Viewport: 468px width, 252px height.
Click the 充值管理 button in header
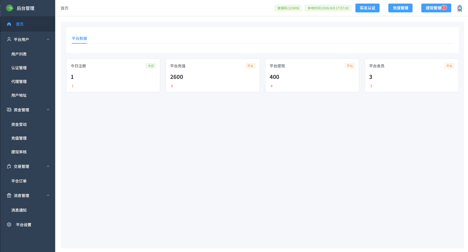click(400, 8)
